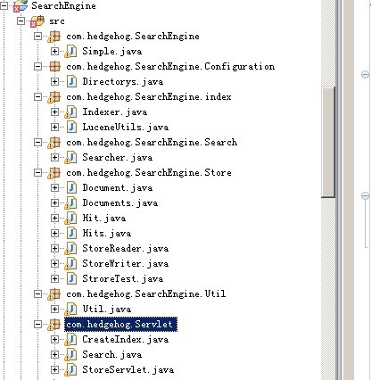Expand StroreTest.java node
Viewport: 371px width, 380px height.
point(54,279)
